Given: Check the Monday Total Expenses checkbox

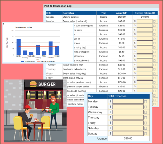Looking at the screenshot, I should click(146, 102).
